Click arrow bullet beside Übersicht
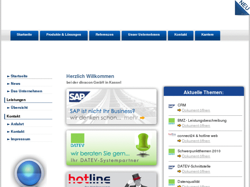Viewport: 250px width, 187px height. point(9,108)
